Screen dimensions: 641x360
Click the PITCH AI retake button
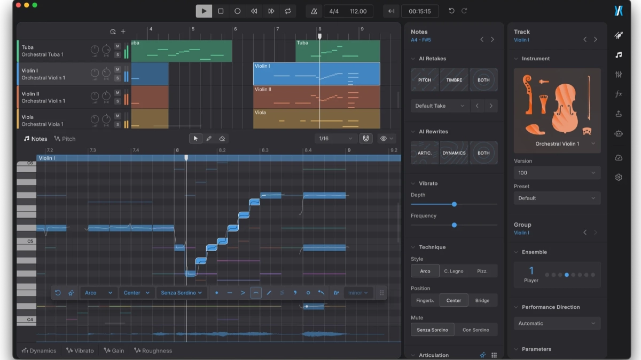(425, 80)
